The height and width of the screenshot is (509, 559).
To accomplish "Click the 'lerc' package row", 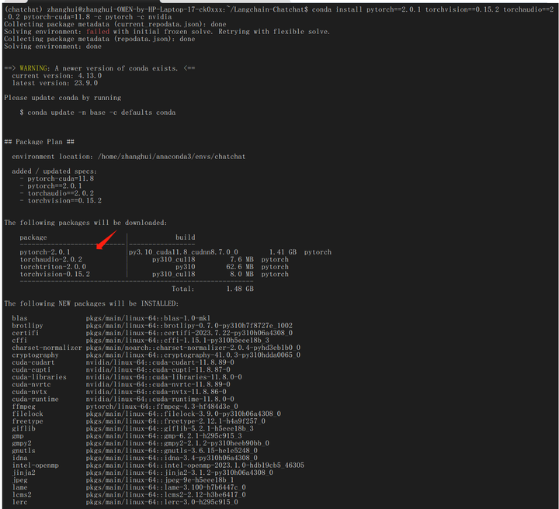I will pyautogui.click(x=125, y=502).
